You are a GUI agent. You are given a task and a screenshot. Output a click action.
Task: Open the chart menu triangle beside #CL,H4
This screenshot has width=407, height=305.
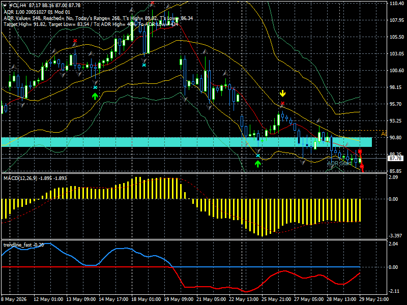tap(5, 6)
